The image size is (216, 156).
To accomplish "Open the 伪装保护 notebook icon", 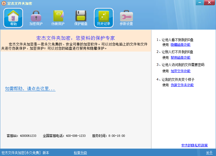I will coord(58,18).
